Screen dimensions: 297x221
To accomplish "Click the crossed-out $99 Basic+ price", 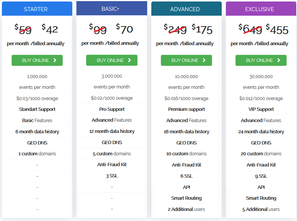I will pyautogui.click(x=98, y=28).
